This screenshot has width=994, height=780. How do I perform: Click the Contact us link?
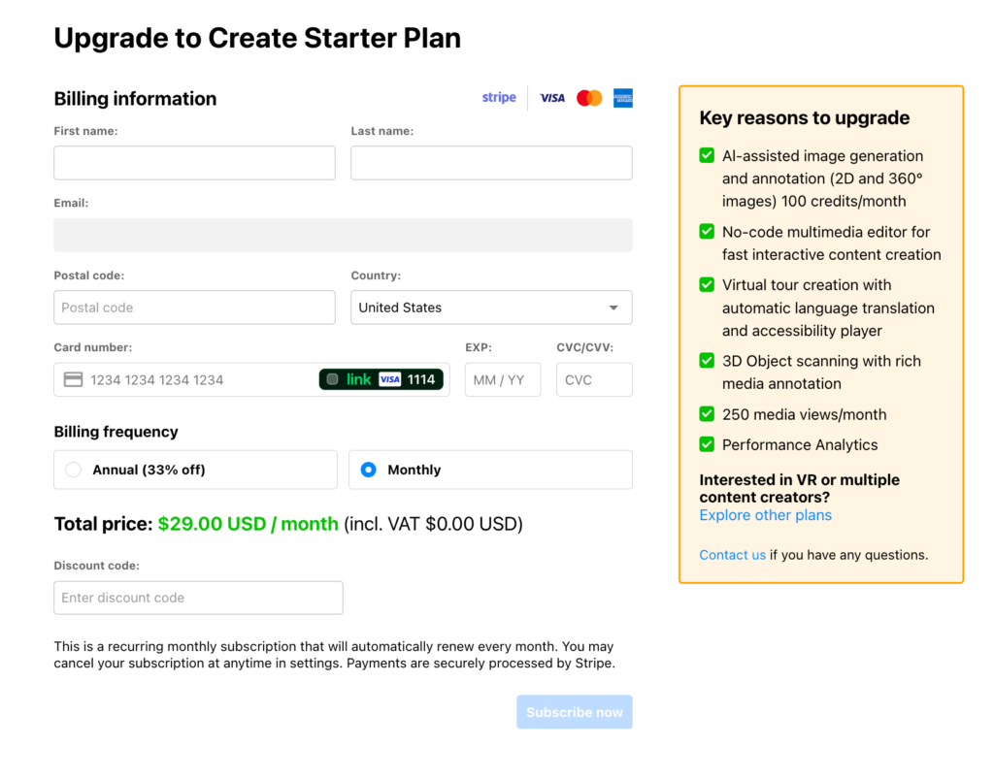[732, 555]
